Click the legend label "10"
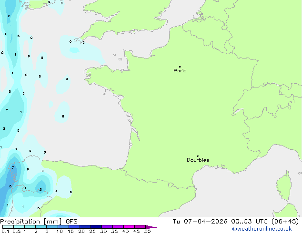The height and width of the screenshot is (233, 302). tap(60, 231)
